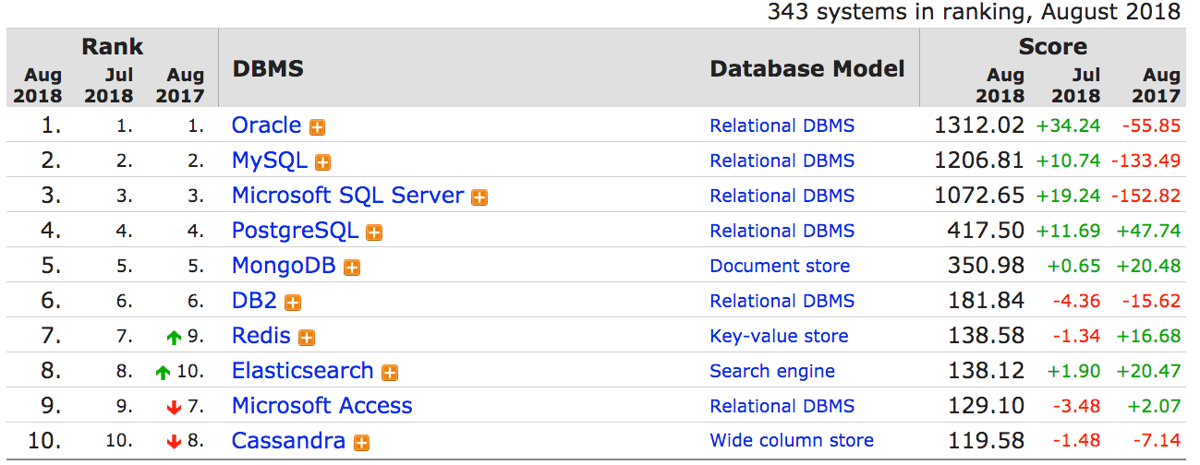The image size is (1200, 465).
Task: Click the plus icon next to Redis
Action: pyautogui.click(x=307, y=338)
